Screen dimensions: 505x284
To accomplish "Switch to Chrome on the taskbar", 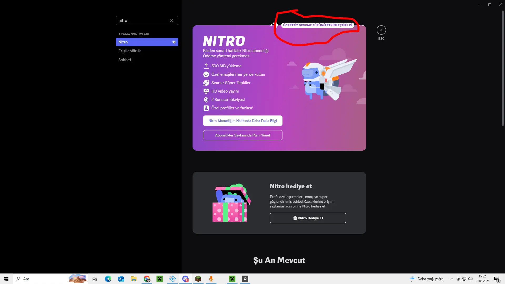I will tap(147, 279).
